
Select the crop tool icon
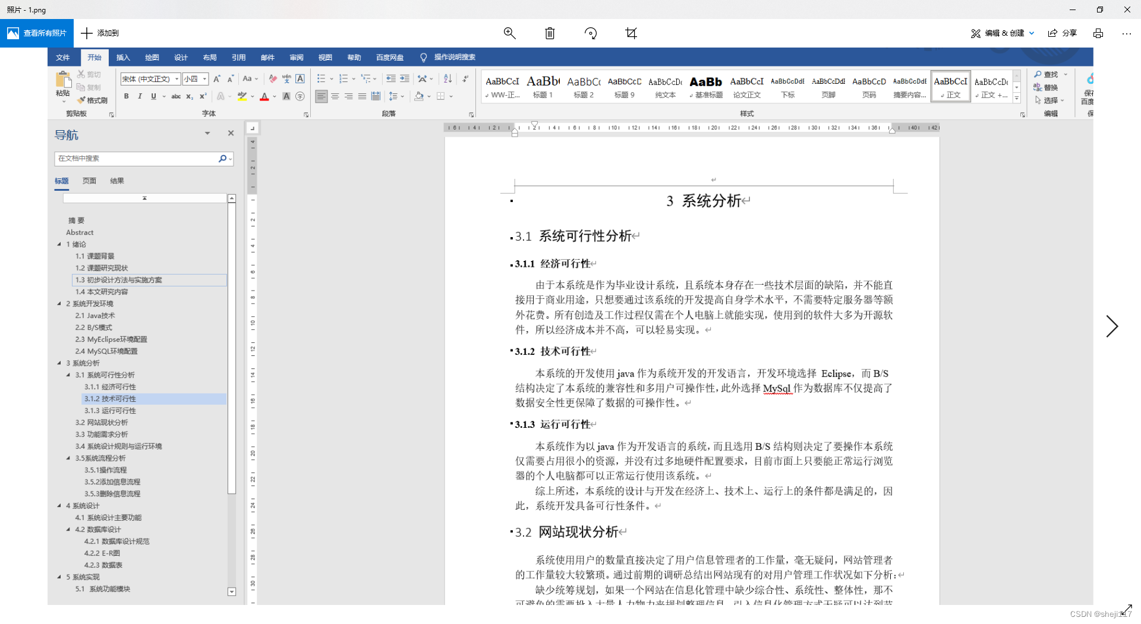631,33
